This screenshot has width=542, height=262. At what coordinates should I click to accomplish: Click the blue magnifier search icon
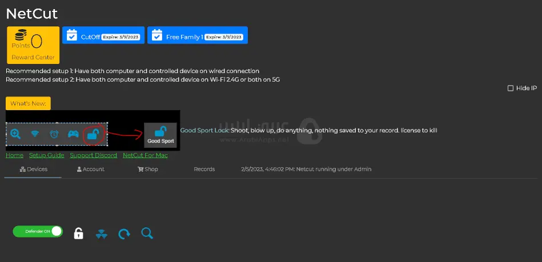147,233
